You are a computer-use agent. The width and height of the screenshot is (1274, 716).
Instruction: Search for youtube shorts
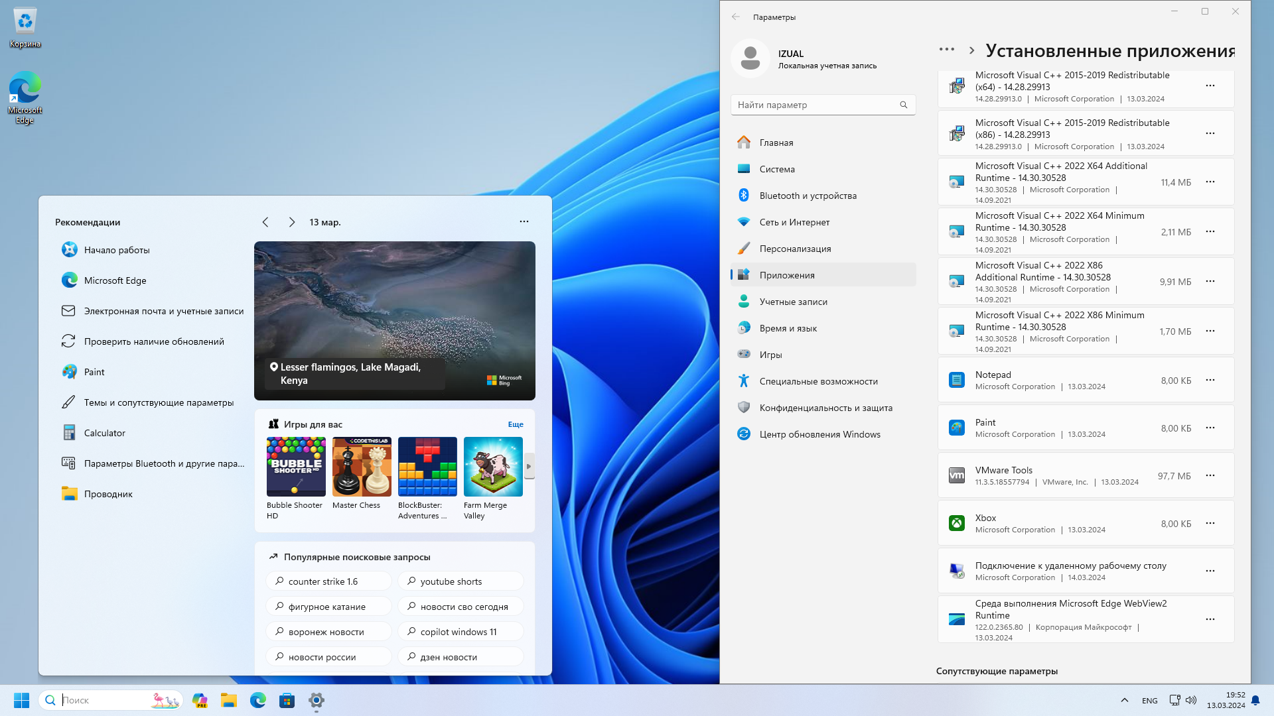click(x=461, y=581)
